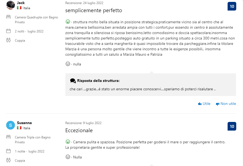Mark Jack's review as Utile
This screenshot has width=243, height=166.
[x=204, y=104]
